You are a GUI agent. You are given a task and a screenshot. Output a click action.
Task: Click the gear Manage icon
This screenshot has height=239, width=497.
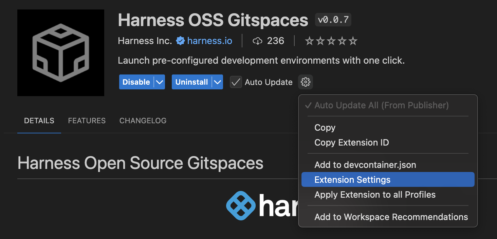[x=306, y=82]
